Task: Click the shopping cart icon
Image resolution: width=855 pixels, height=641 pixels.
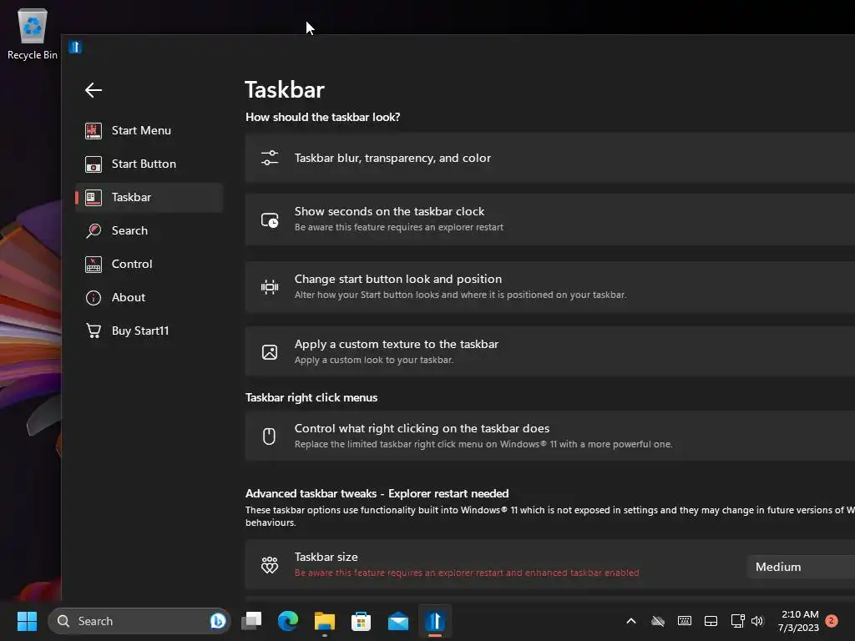Action: (94, 331)
